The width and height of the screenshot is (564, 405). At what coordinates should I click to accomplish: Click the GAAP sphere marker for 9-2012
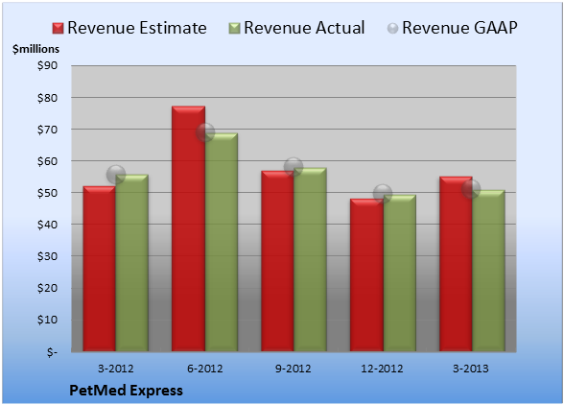coord(294,167)
